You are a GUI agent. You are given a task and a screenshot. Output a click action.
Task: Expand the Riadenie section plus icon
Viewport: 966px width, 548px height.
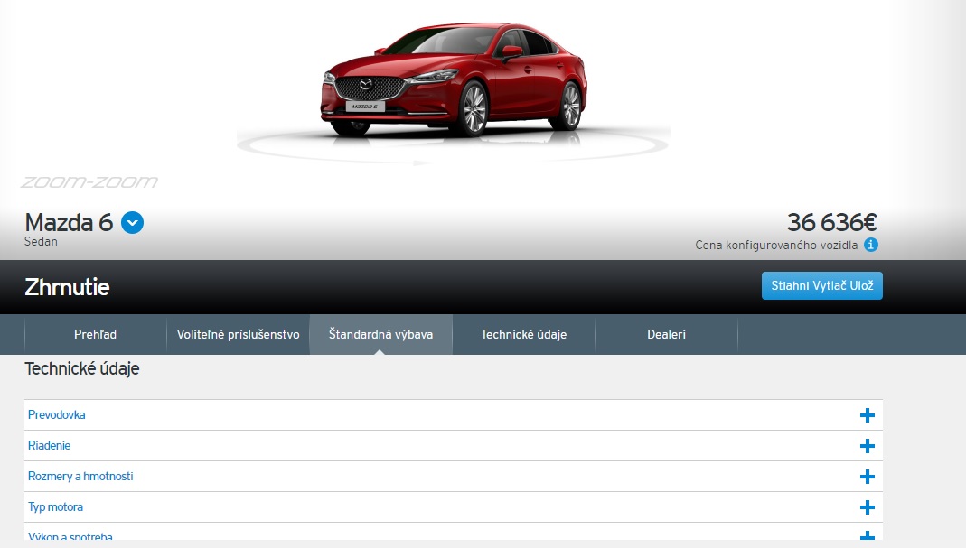pyautogui.click(x=868, y=446)
